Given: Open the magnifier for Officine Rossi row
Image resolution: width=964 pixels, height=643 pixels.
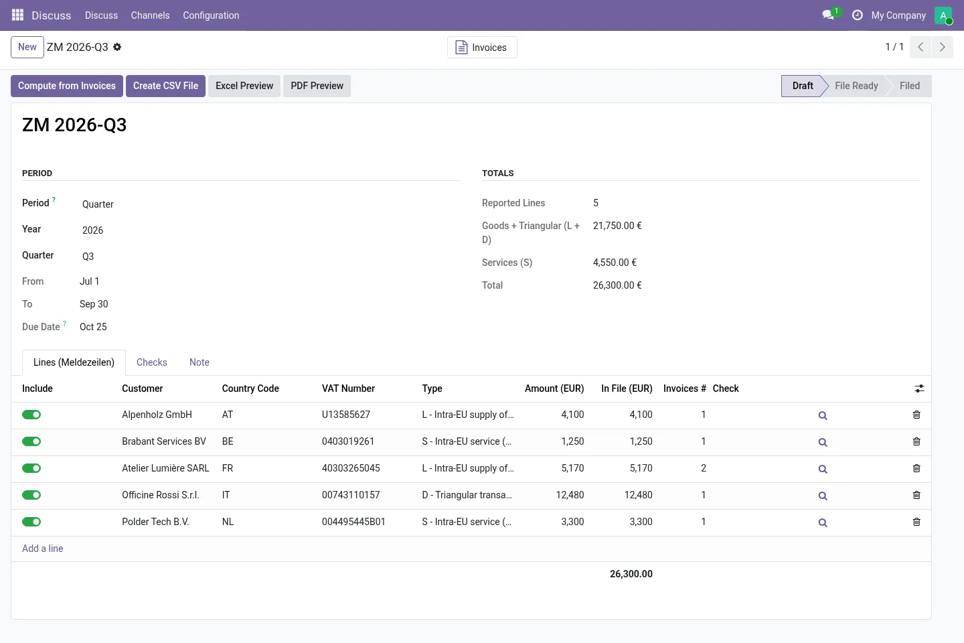Looking at the screenshot, I should (823, 496).
